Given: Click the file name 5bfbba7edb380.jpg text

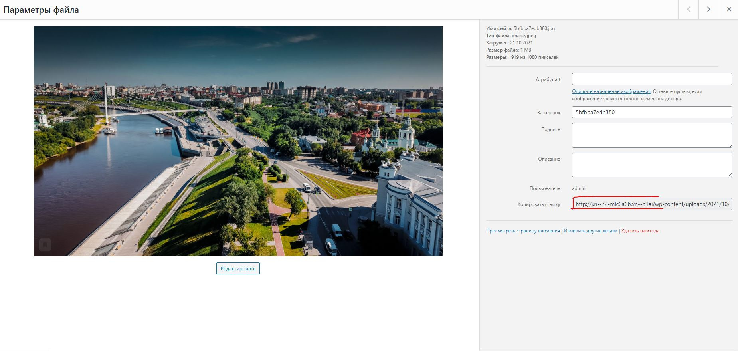Looking at the screenshot, I should pyautogui.click(x=534, y=28).
